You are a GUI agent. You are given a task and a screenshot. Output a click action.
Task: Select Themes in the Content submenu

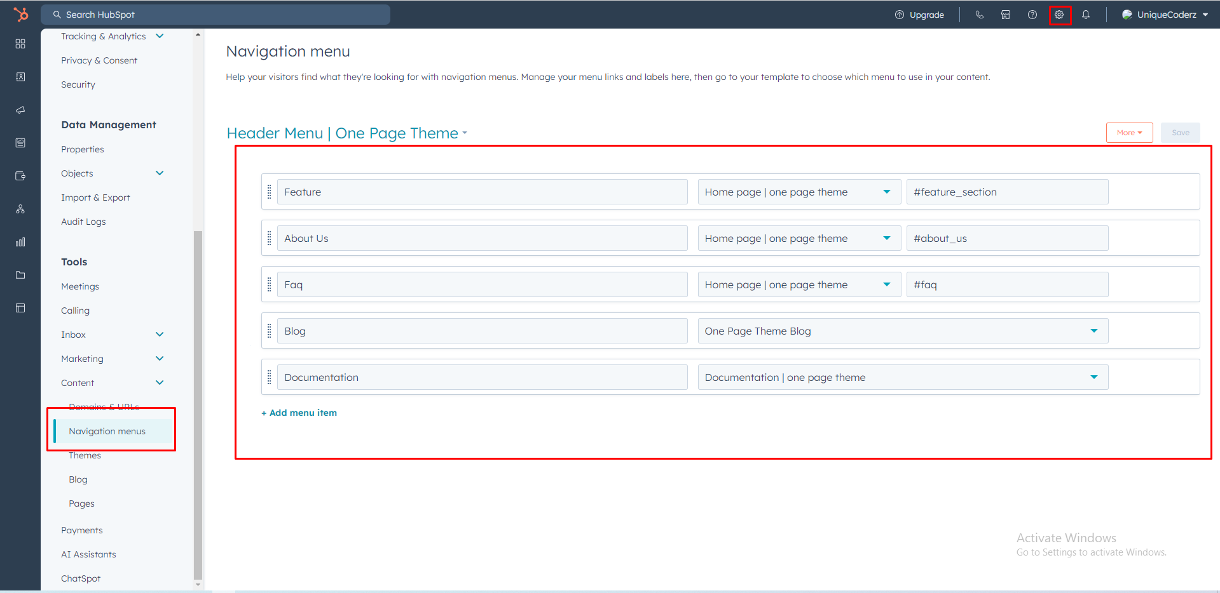pyautogui.click(x=85, y=455)
